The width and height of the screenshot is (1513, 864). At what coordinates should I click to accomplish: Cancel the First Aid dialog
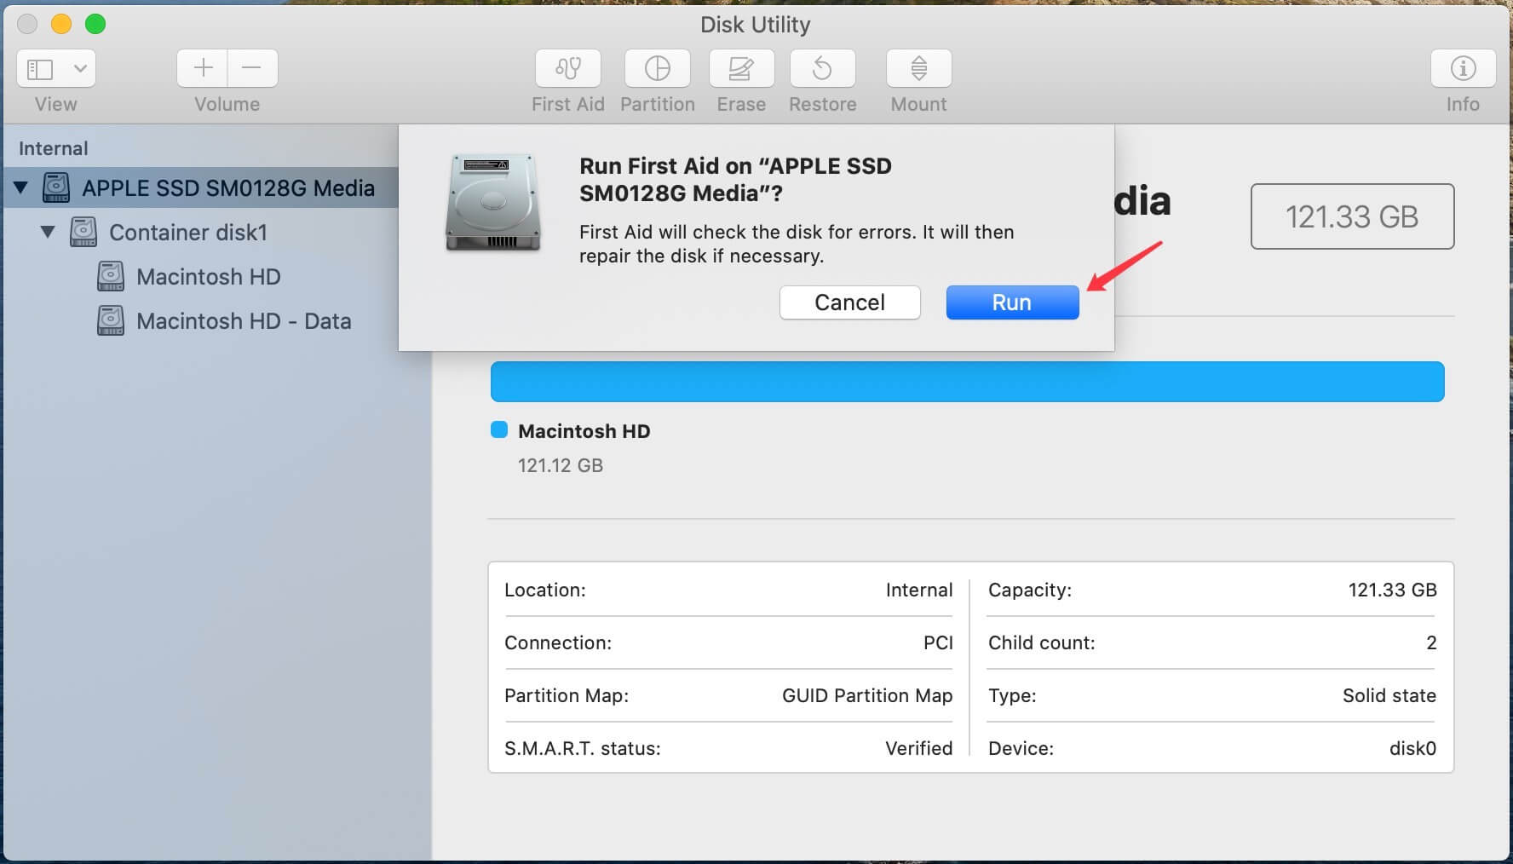(849, 302)
